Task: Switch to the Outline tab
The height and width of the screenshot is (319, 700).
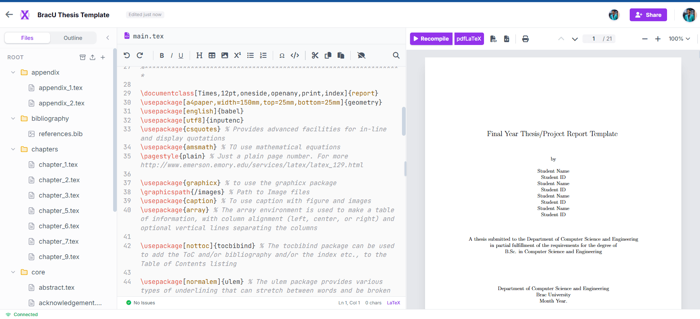Action: point(73,38)
